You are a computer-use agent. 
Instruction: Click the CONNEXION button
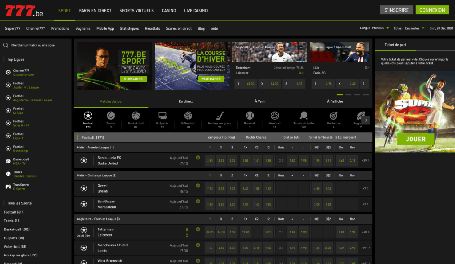(x=432, y=10)
